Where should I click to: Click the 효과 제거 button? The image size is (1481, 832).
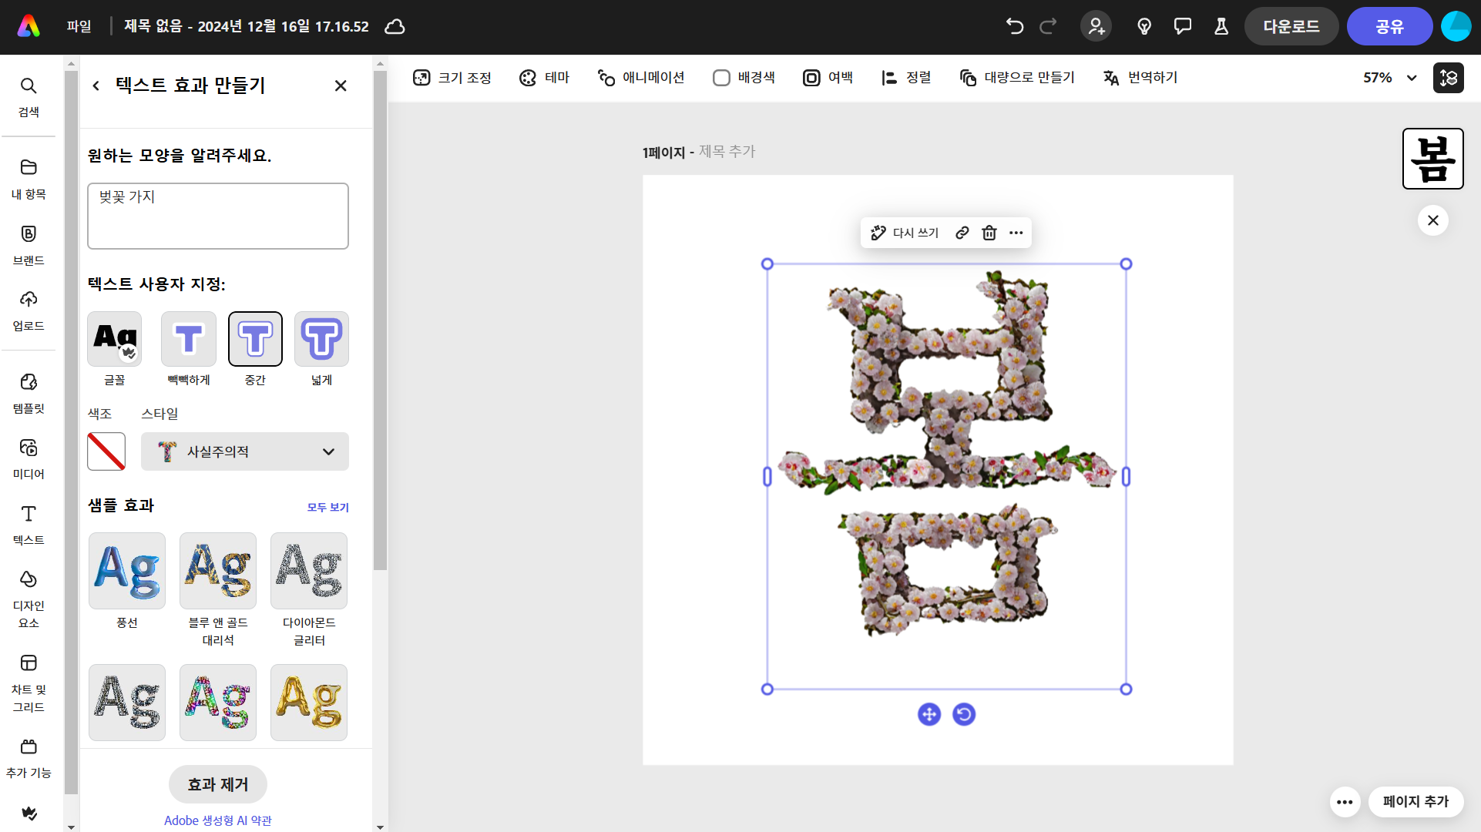218,784
